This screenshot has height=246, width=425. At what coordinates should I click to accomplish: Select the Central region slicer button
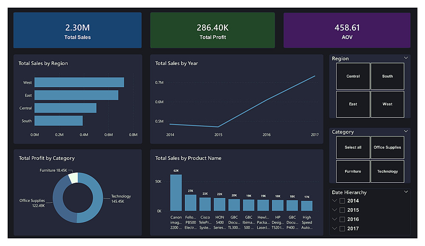(353, 76)
